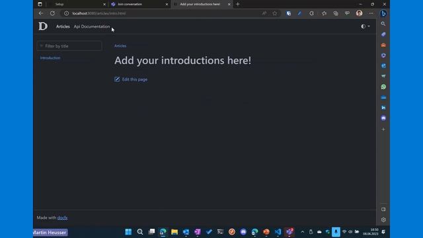
Task: Open the Outlook sidebar icon
Action: 383,66
